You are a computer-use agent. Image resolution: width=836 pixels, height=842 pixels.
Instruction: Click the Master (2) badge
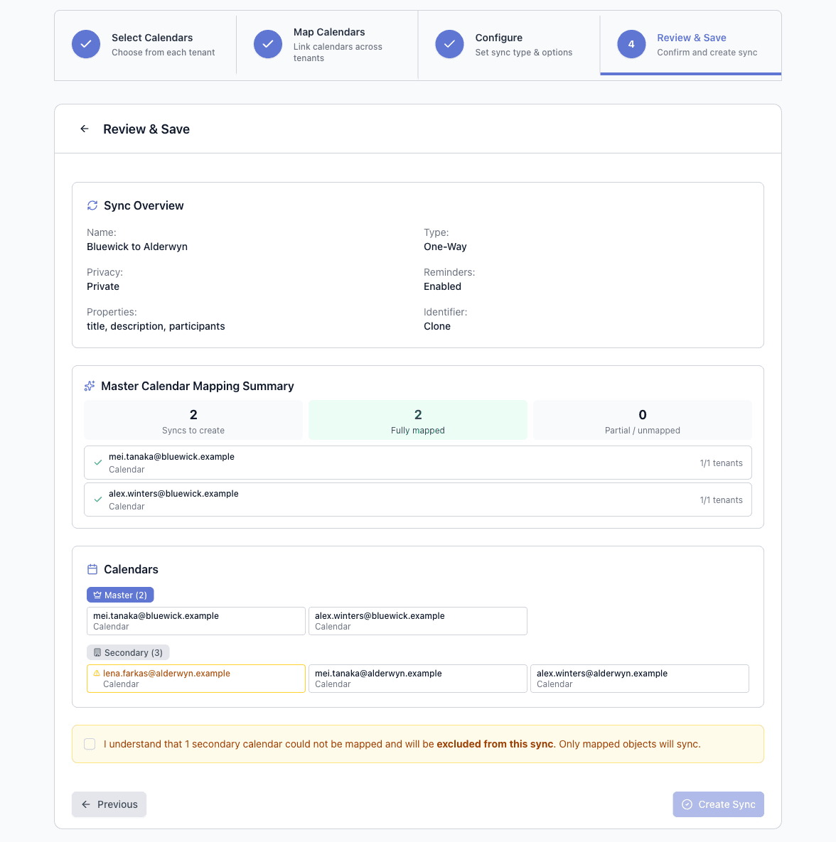(x=120, y=595)
